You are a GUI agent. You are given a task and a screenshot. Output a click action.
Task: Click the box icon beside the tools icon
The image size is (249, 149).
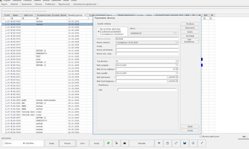168,143
